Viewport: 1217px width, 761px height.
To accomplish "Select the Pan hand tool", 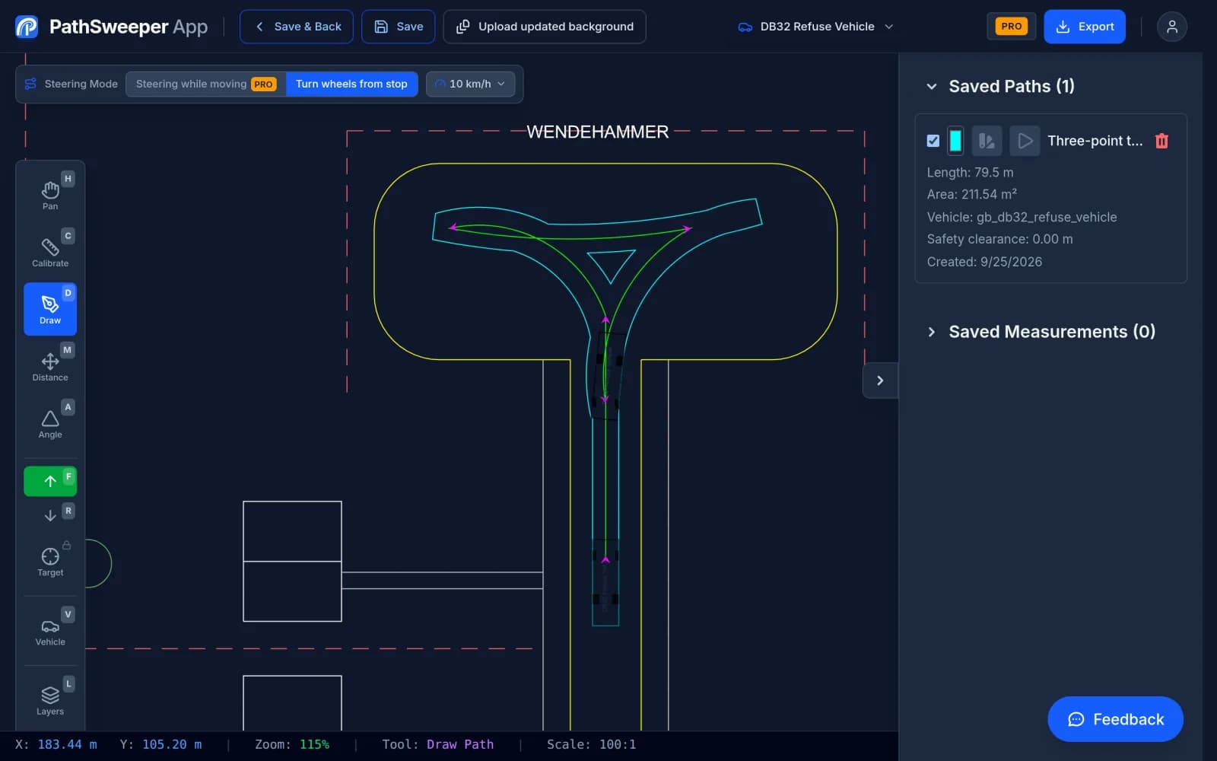I will (50, 195).
